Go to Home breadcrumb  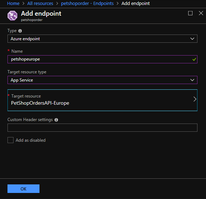pyautogui.click(x=13, y=4)
